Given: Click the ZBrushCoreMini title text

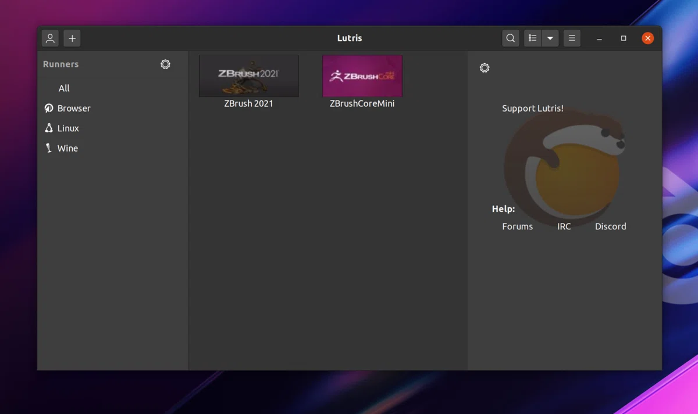Looking at the screenshot, I should coord(362,103).
